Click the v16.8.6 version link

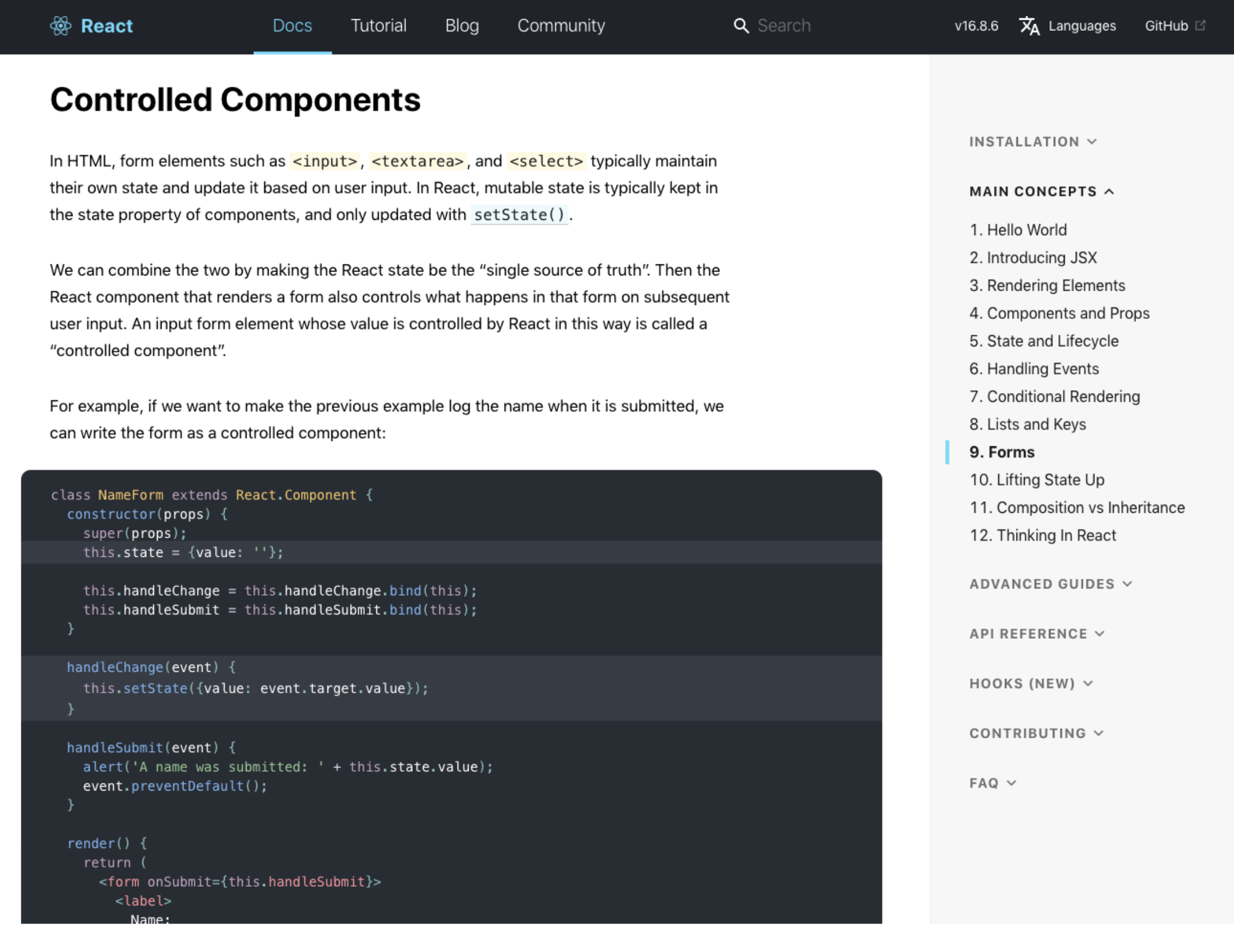(976, 26)
